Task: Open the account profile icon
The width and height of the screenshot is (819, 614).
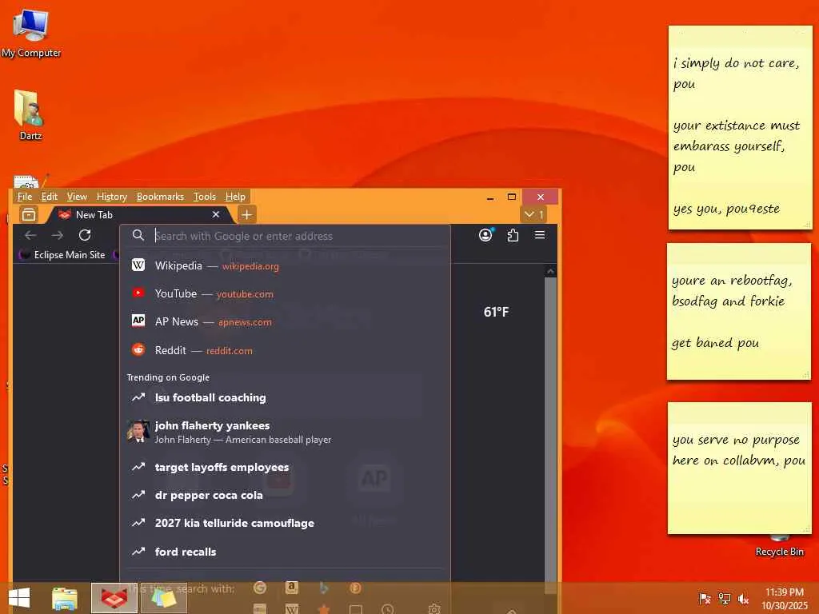Action: tap(485, 236)
